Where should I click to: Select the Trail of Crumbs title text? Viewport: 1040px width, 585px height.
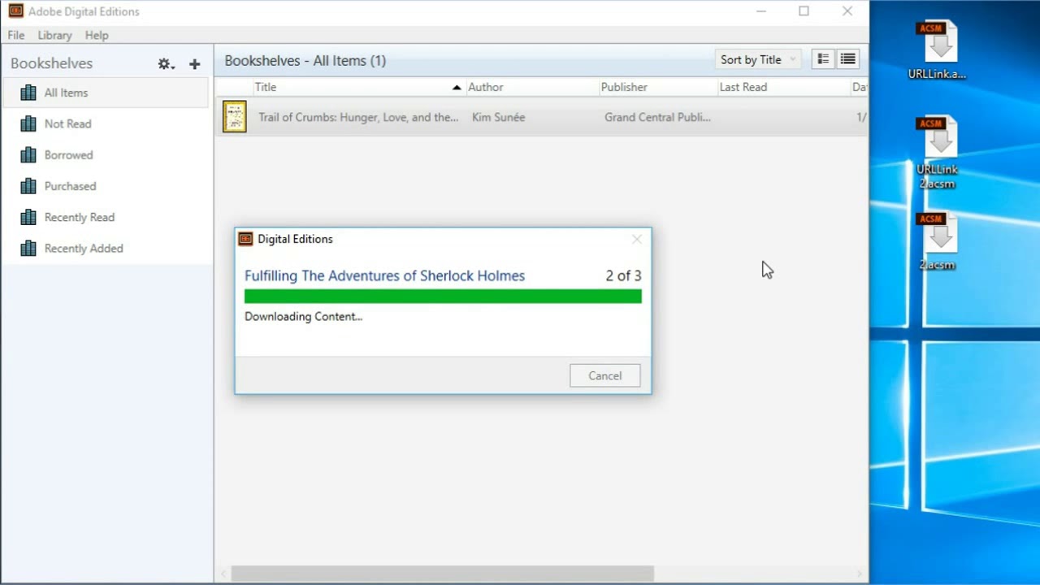coord(358,117)
